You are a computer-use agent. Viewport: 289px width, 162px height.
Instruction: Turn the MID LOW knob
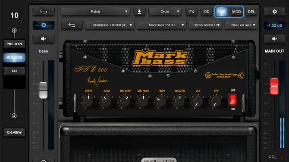coord(125,101)
